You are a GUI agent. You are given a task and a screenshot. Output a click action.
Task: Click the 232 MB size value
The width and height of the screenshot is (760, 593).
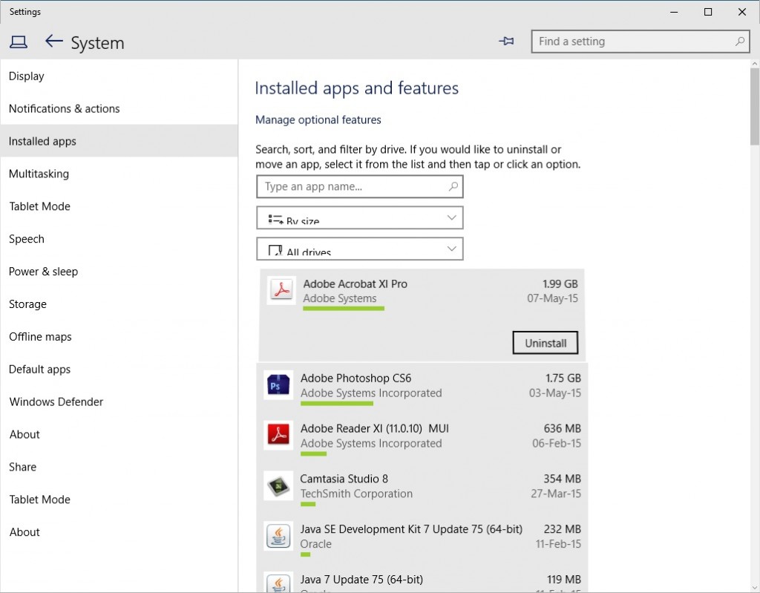tap(563, 529)
